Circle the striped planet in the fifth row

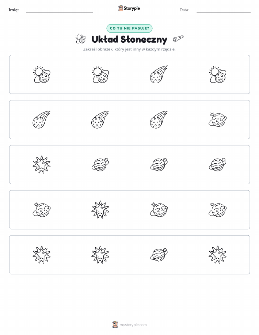click(x=159, y=255)
